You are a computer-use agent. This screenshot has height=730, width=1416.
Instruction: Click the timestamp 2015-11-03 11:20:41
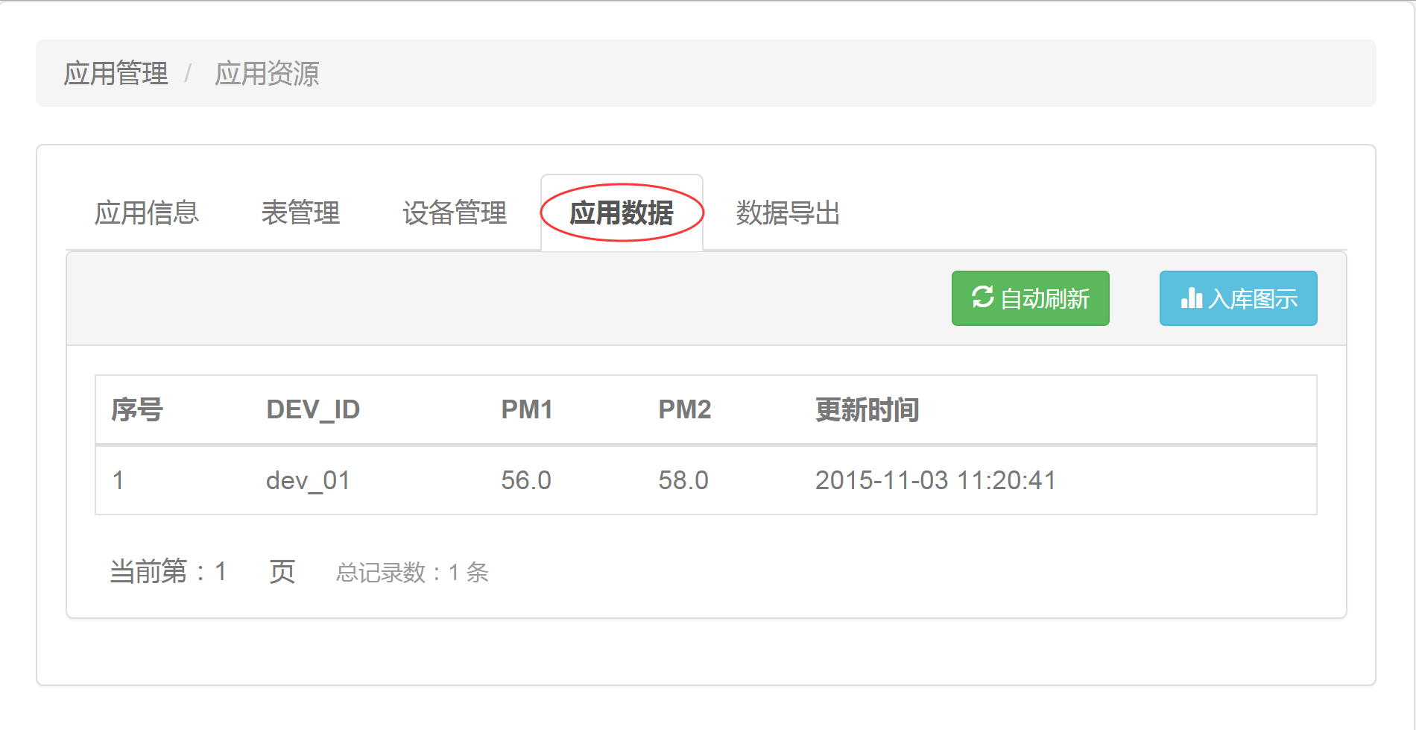(935, 480)
